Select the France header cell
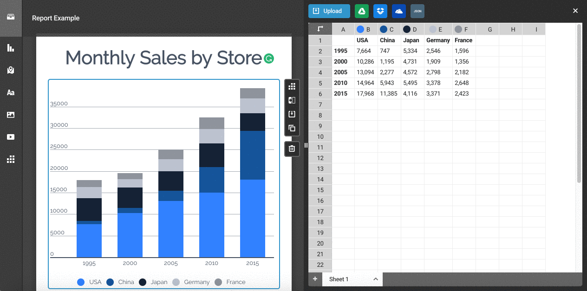The width and height of the screenshot is (587, 291). [464, 40]
